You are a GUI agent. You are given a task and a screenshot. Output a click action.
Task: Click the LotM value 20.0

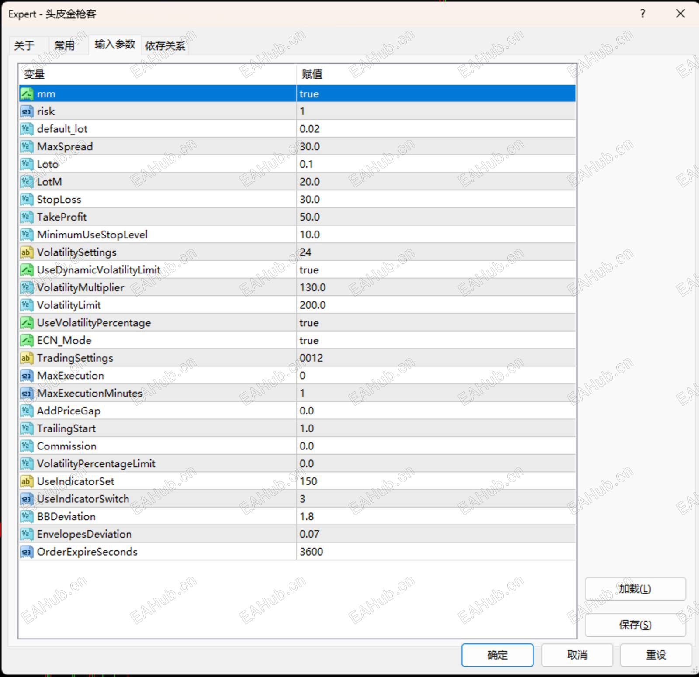(310, 182)
